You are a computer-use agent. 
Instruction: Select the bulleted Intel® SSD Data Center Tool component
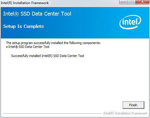(29, 47)
